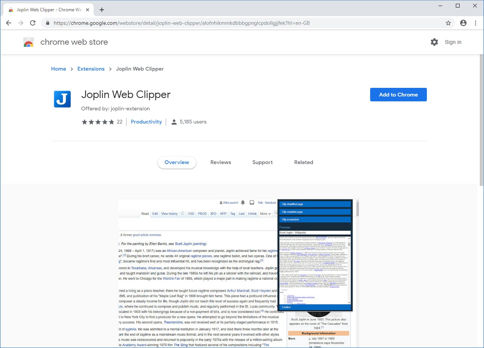Viewport: 484px width, 348px height.
Task: Sign in to the Web Store
Action: 453,42
